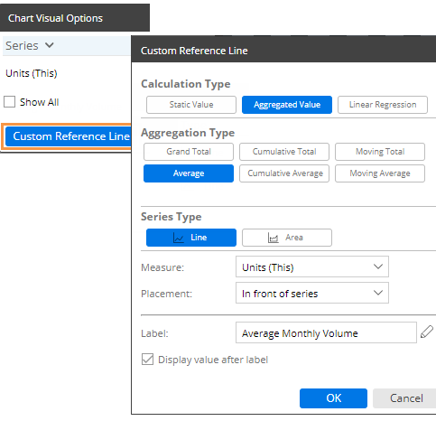Select the Area series type chart icon

click(x=274, y=238)
